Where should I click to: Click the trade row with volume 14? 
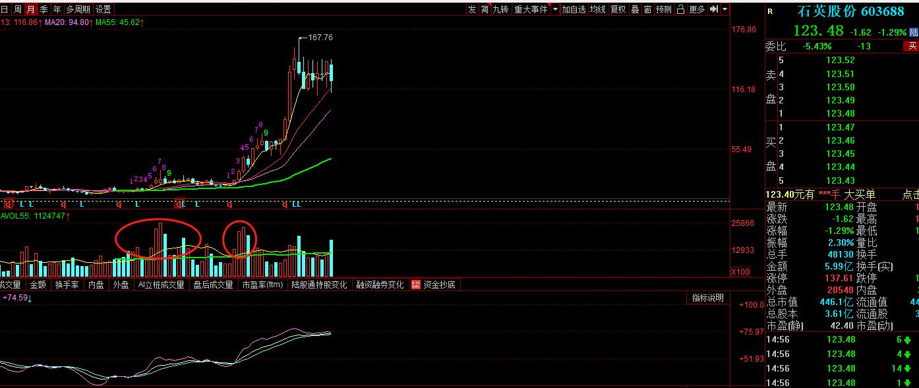(842, 368)
